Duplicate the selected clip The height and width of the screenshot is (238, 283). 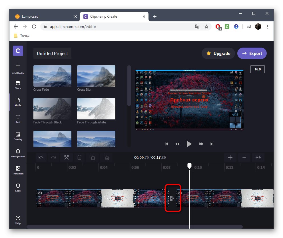[92, 157]
